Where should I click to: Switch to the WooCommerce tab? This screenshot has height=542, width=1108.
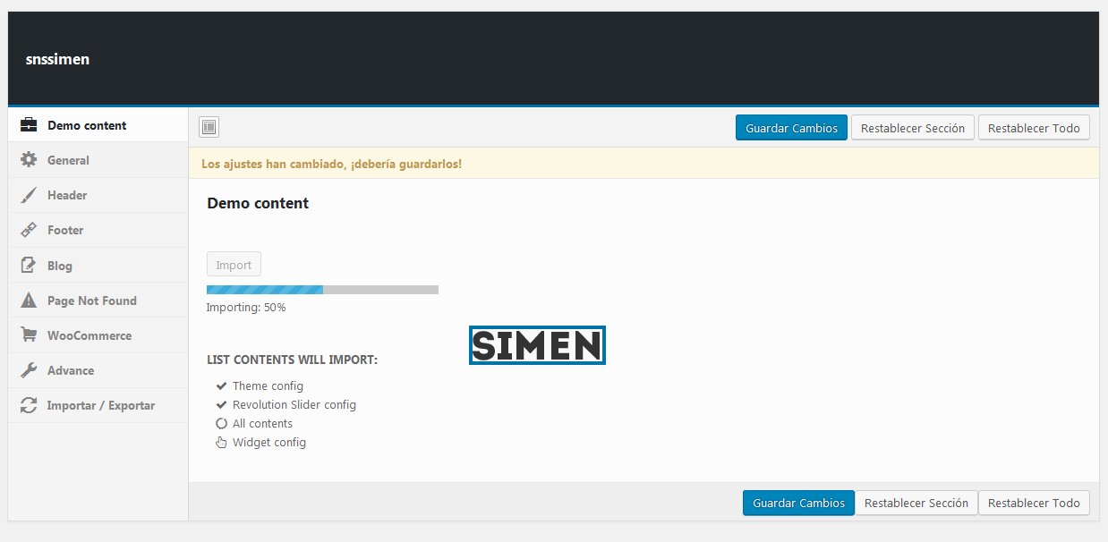point(89,335)
